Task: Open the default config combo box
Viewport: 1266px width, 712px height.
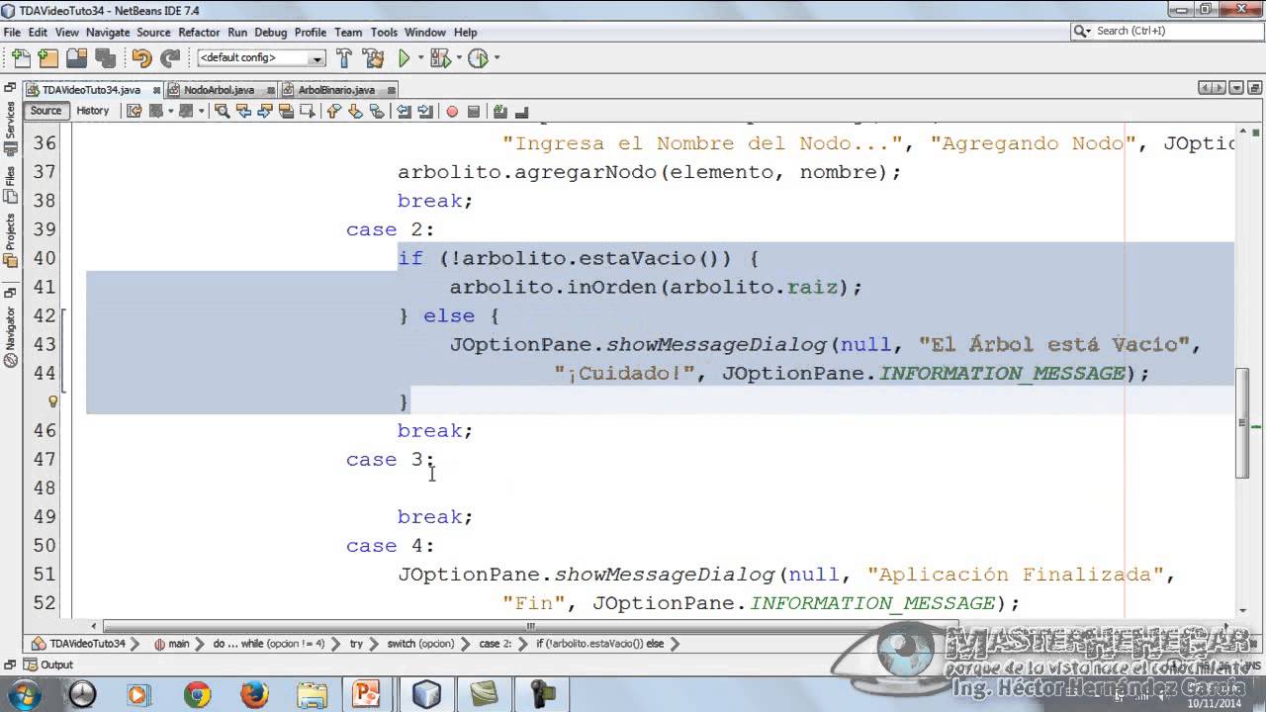Action: point(261,58)
